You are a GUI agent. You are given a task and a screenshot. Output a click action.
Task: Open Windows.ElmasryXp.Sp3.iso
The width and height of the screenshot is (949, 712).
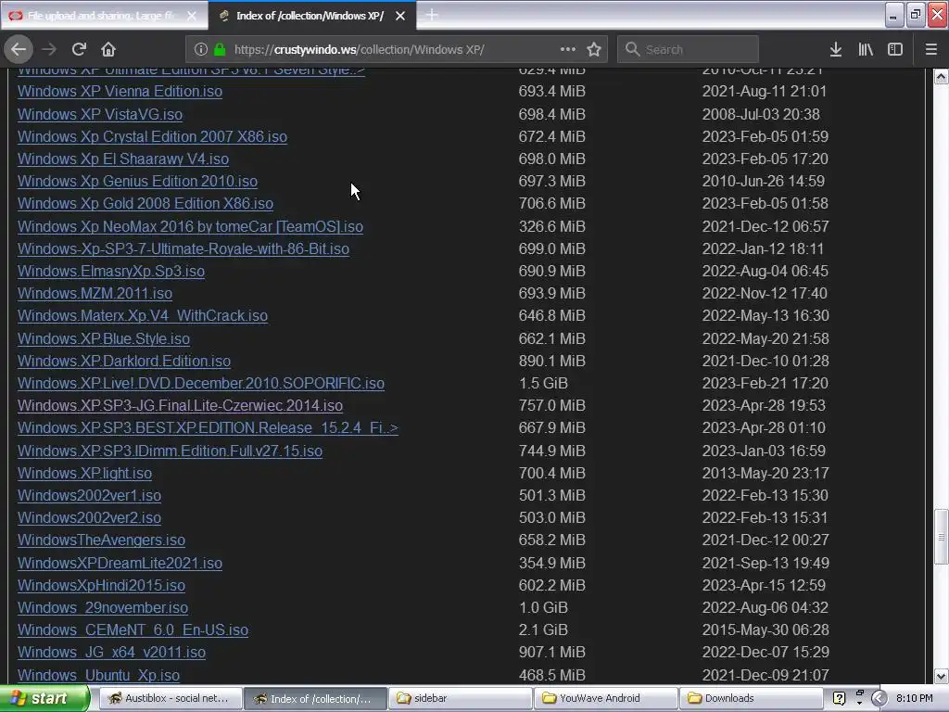(x=111, y=272)
